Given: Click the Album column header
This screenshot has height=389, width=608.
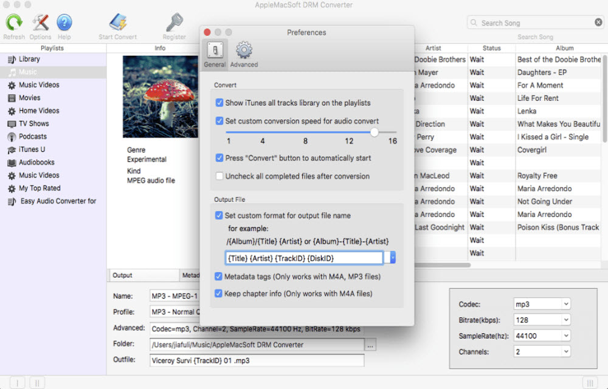Looking at the screenshot, I should (x=564, y=48).
